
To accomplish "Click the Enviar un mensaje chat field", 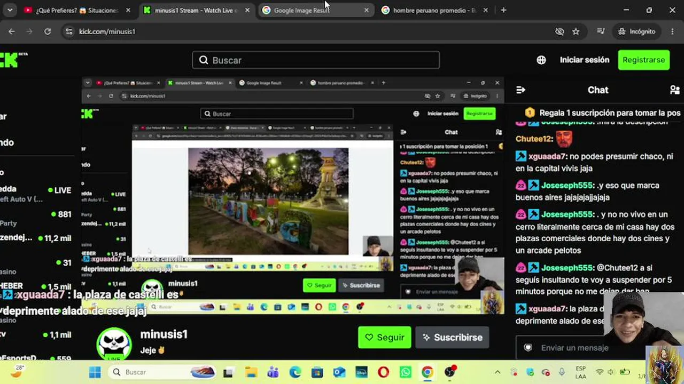I will (x=574, y=348).
